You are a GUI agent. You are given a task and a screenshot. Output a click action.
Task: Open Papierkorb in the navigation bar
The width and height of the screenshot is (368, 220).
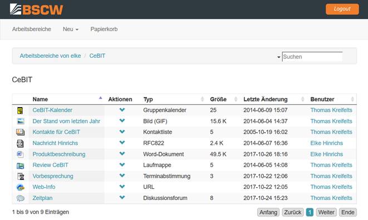pyautogui.click(x=104, y=29)
